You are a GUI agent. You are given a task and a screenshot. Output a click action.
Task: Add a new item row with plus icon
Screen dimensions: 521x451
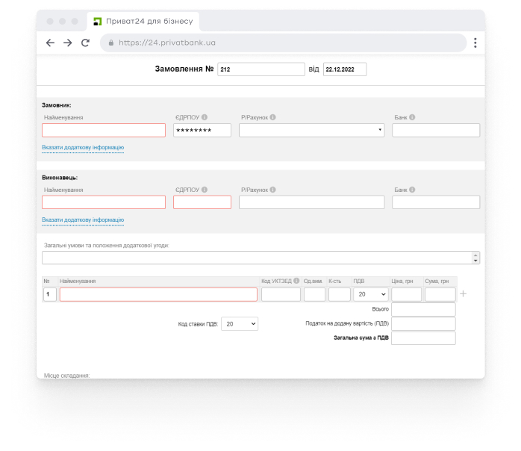(464, 294)
